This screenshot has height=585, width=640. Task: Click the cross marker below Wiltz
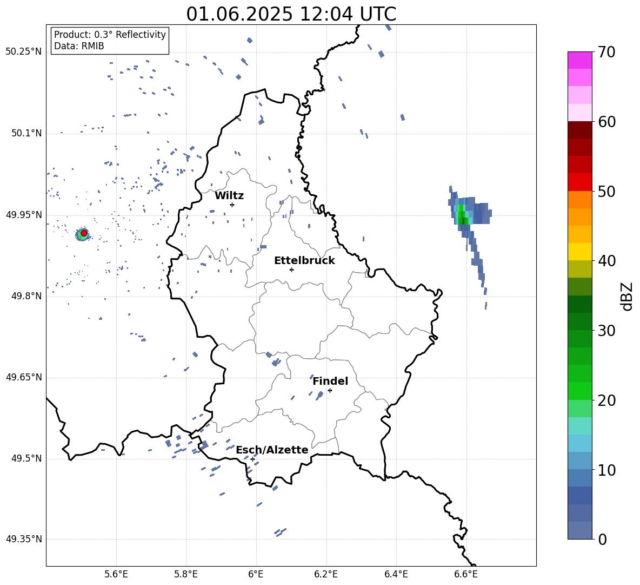click(x=232, y=205)
